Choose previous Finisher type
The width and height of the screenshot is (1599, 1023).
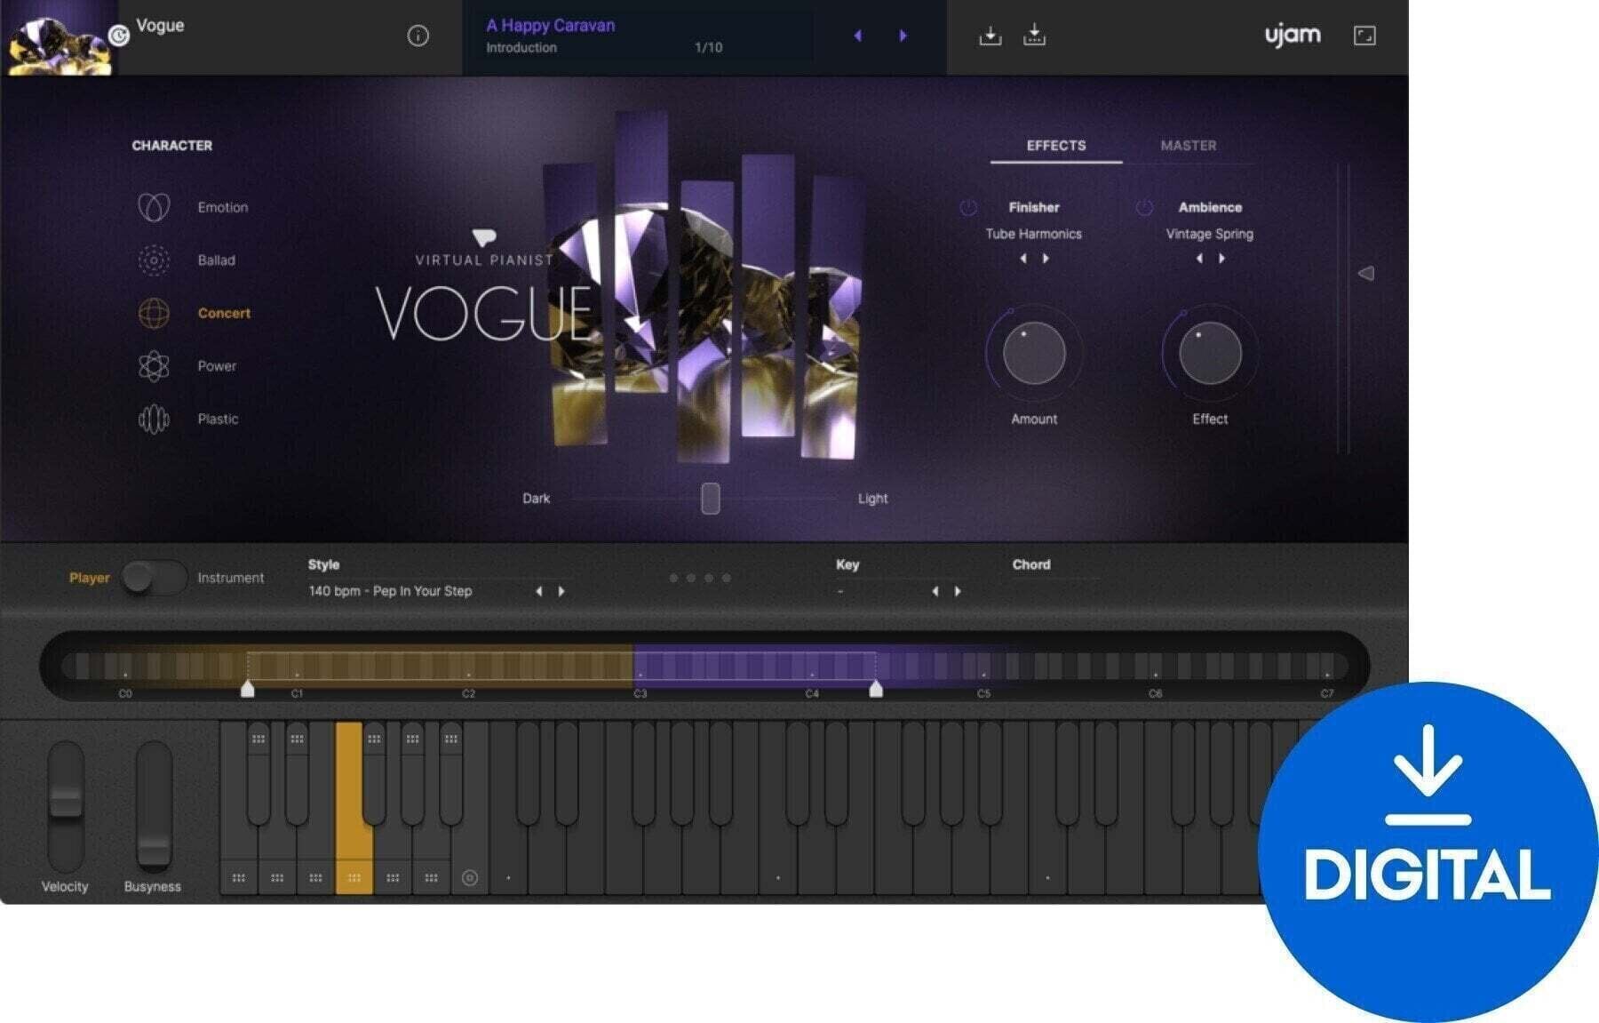(1023, 259)
